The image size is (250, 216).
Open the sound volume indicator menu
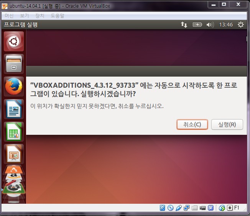click(x=209, y=25)
